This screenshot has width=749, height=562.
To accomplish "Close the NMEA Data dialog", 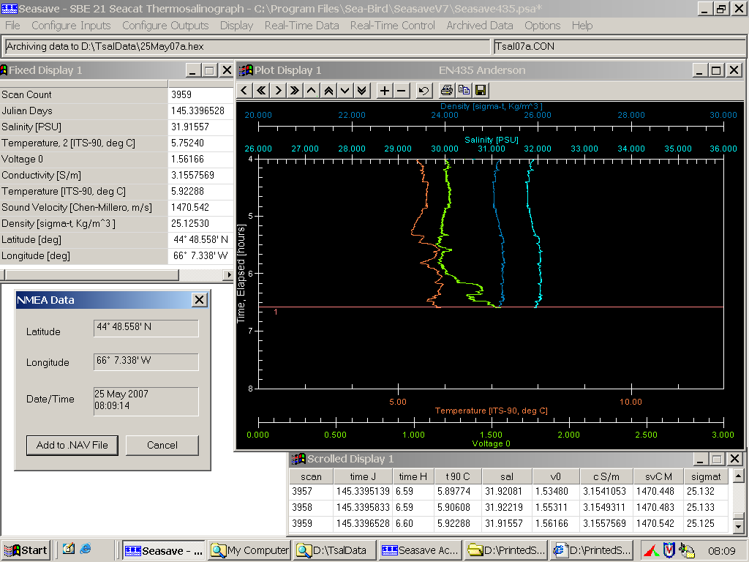I will [x=199, y=299].
